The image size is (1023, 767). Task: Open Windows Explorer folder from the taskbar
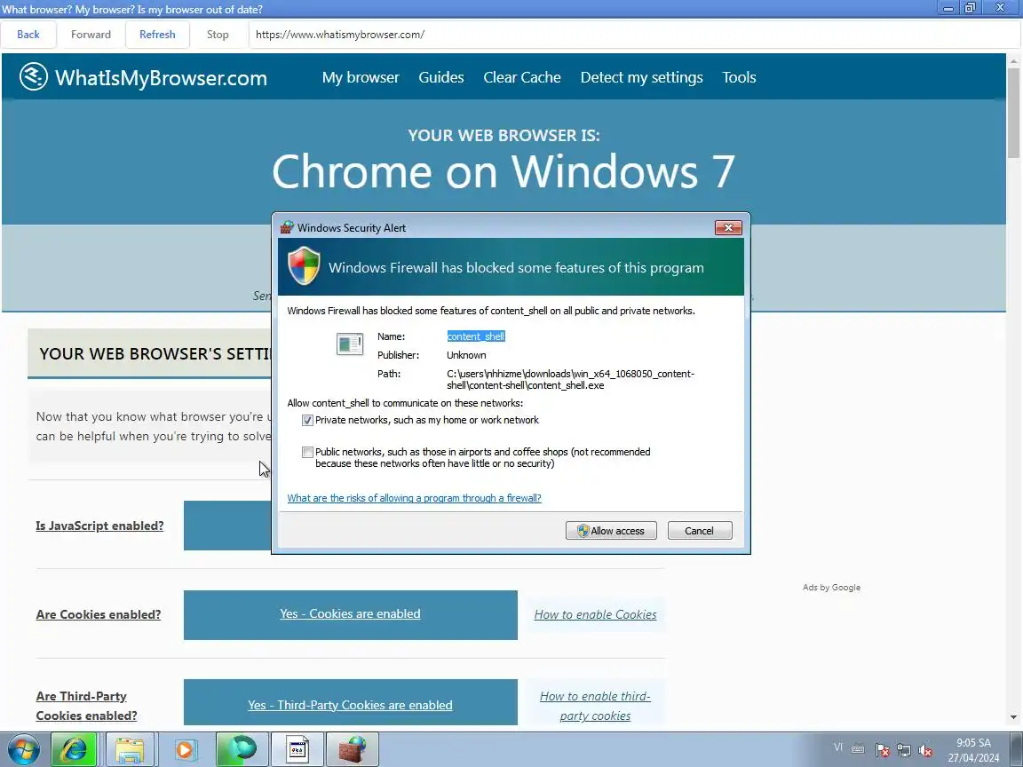[x=130, y=749]
